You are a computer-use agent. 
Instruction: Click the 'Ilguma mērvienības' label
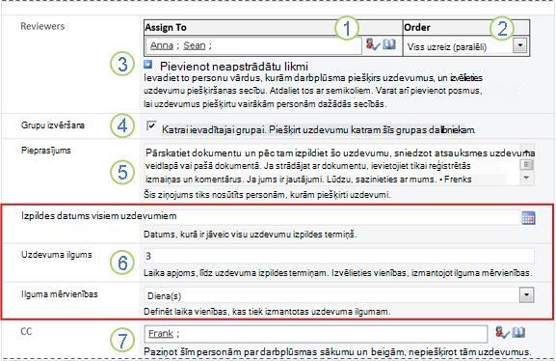point(59,294)
